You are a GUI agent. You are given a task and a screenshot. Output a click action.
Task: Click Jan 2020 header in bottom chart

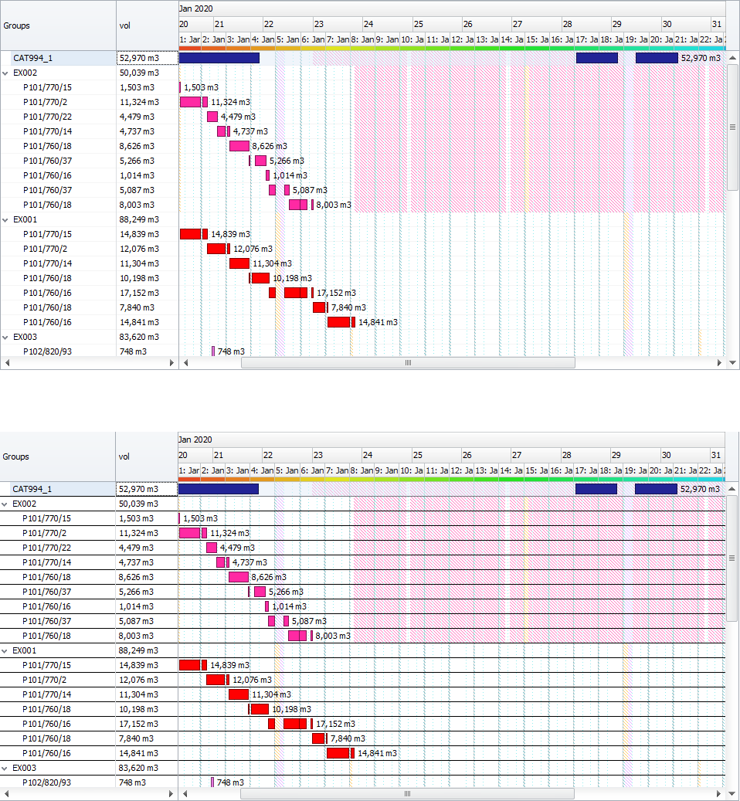(451, 440)
